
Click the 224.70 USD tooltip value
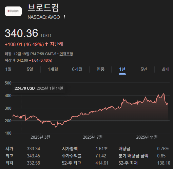[x=25, y=88]
